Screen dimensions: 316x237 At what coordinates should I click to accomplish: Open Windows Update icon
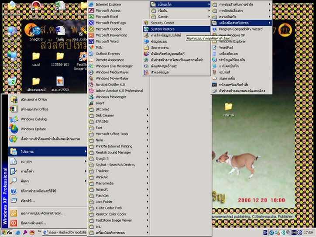point(14,129)
